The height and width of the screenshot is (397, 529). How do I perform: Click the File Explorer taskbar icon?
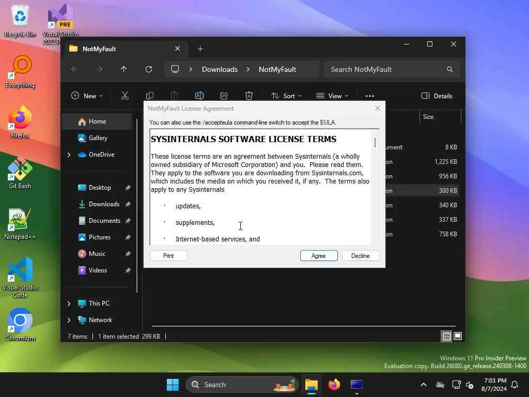point(312,385)
